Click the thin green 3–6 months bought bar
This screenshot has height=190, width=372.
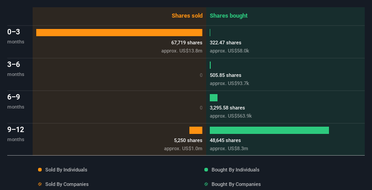tap(210, 65)
